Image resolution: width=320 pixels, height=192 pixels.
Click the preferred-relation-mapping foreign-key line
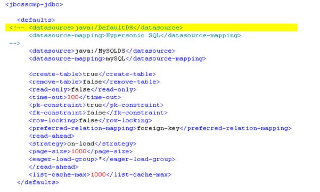160,128
